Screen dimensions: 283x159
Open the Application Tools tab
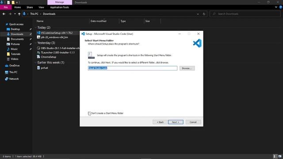(x=59, y=7)
